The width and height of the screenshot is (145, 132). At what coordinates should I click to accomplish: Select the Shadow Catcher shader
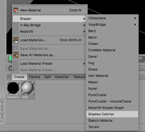pos(112,114)
